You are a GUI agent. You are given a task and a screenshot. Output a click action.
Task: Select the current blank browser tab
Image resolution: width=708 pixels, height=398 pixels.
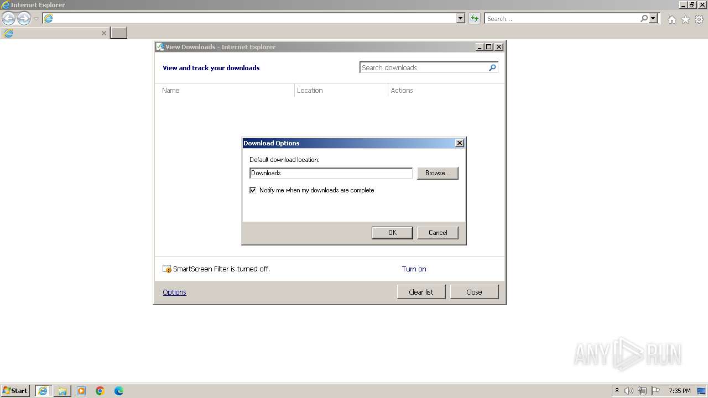(x=55, y=33)
